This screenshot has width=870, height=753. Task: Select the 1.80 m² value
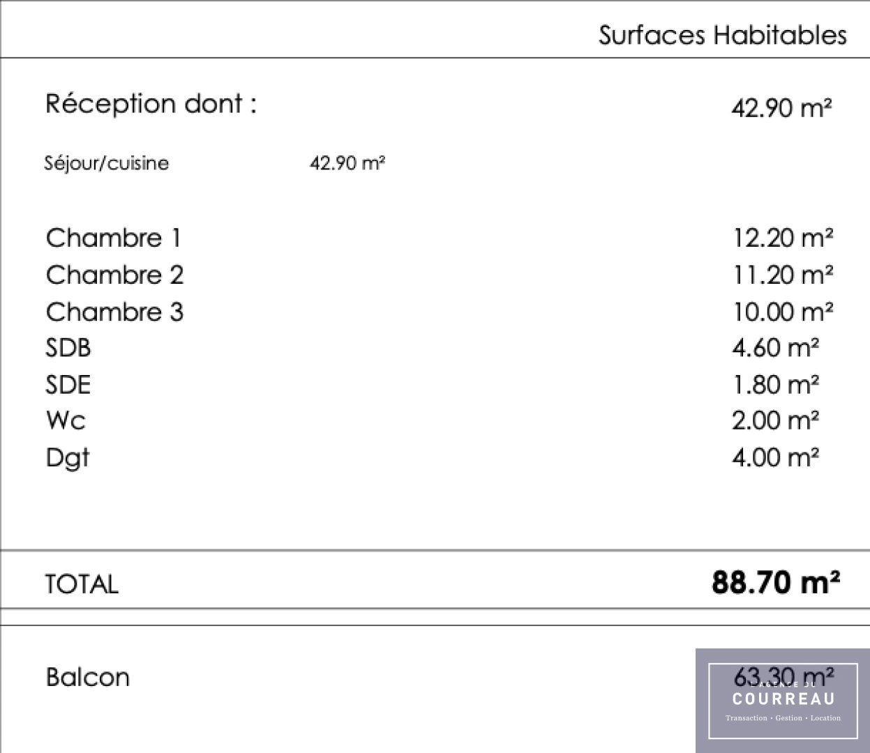(x=775, y=385)
